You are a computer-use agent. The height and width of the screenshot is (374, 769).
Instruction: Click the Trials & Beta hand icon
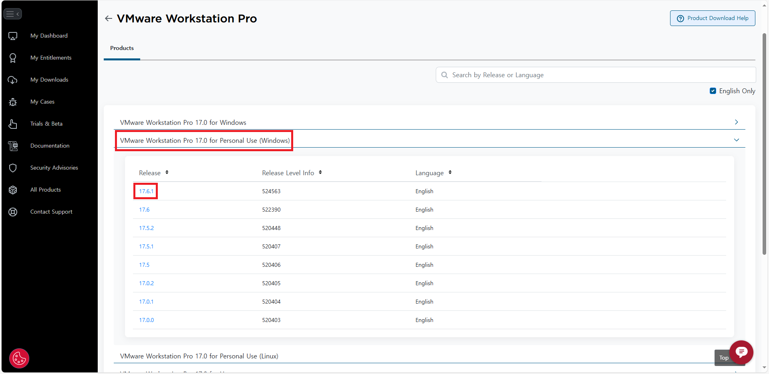click(13, 124)
